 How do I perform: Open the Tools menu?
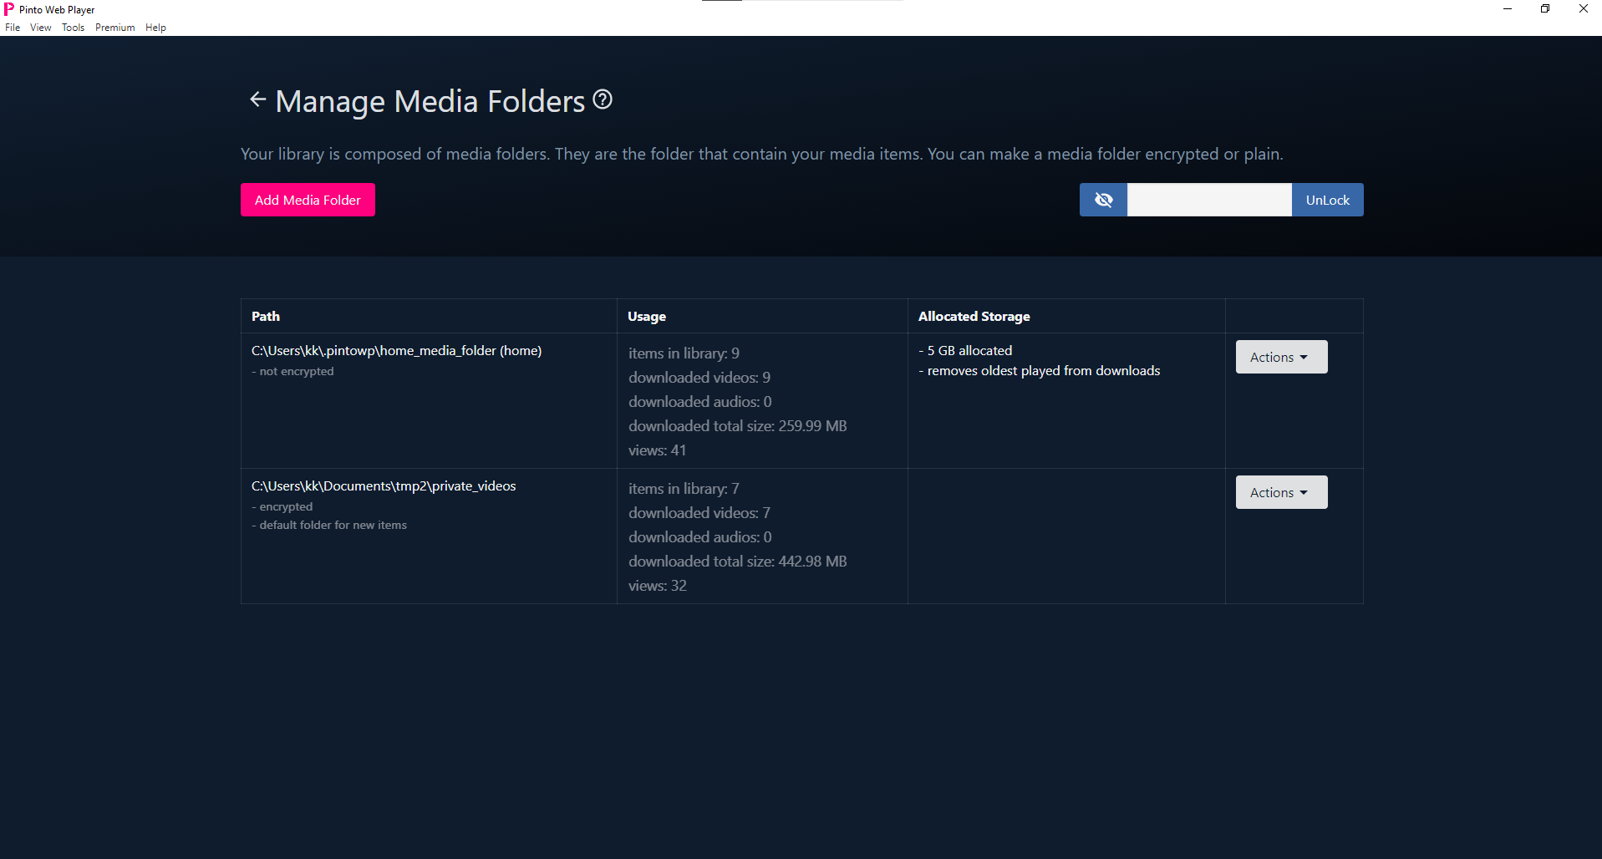[x=73, y=27]
